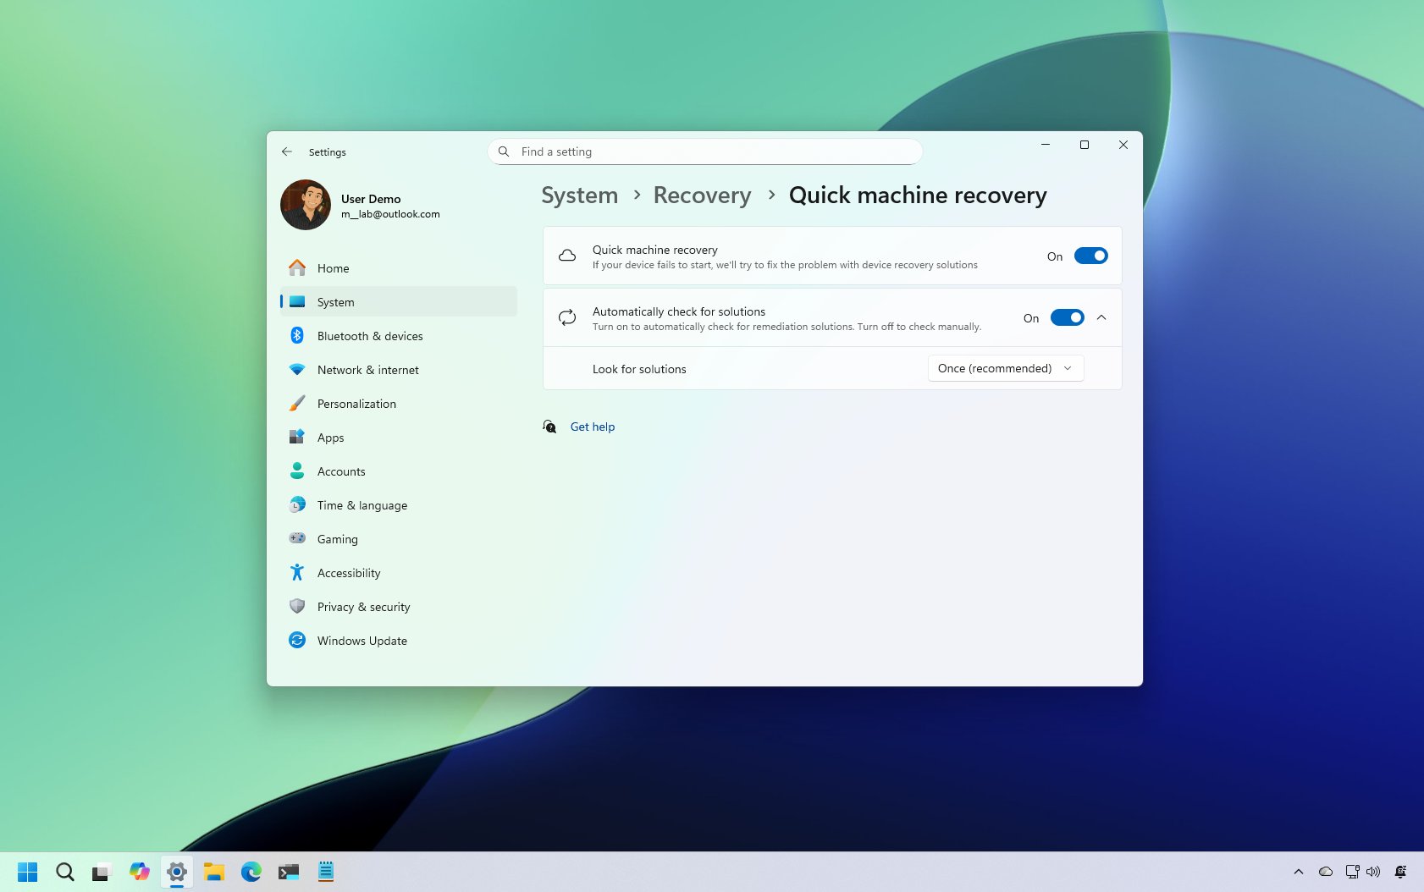
Task: Collapse the Automatically check for solutions card
Action: [1101, 317]
